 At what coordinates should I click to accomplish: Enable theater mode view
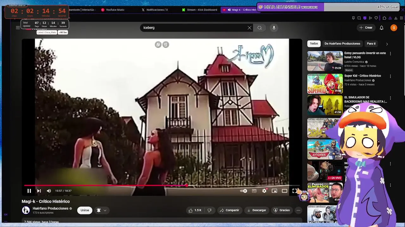[284, 191]
